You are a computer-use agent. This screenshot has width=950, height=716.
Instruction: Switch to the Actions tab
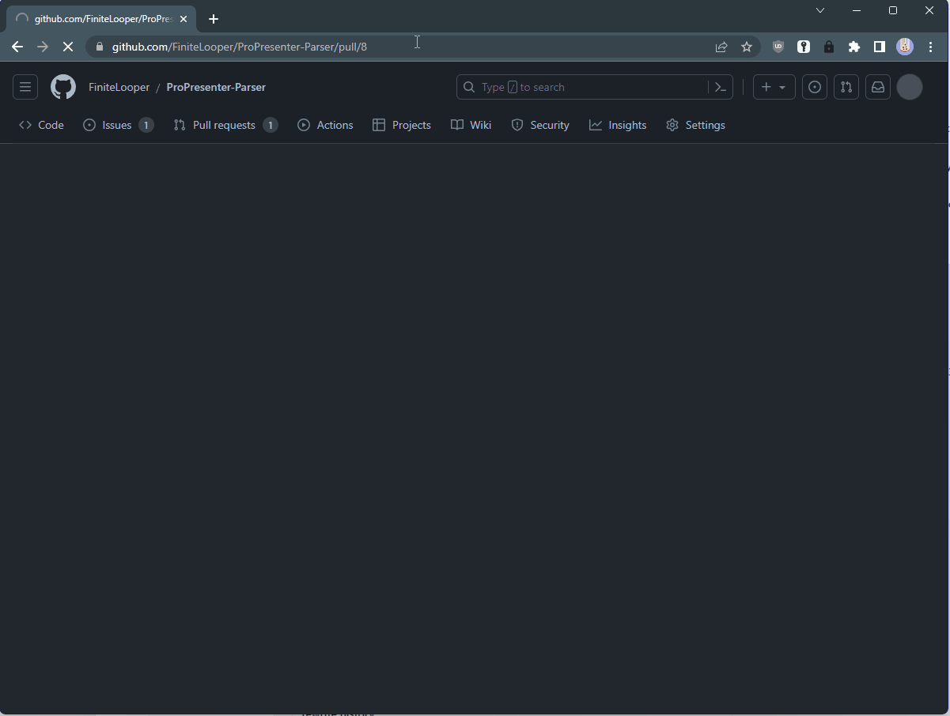325,125
